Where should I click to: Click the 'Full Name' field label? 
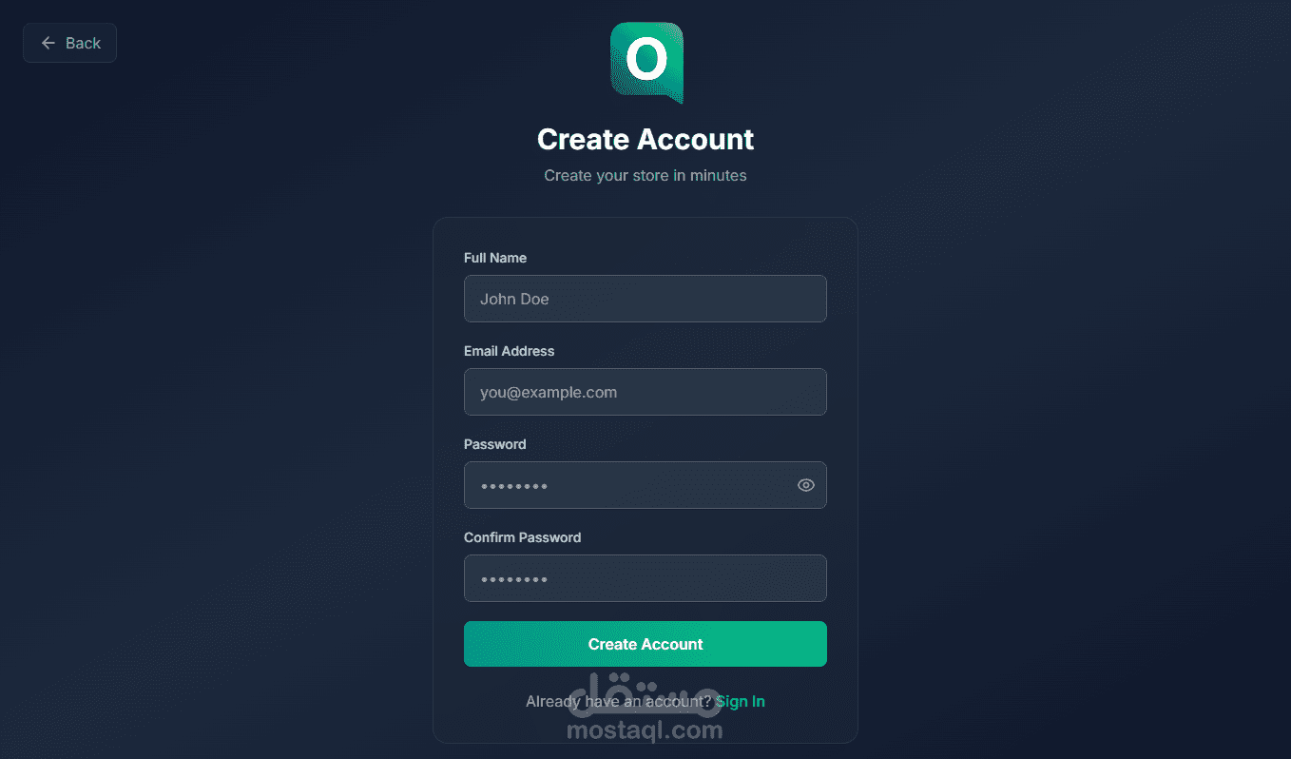[495, 258]
